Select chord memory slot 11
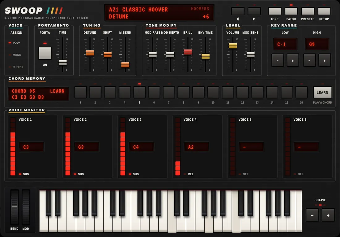The height and width of the screenshot is (237, 340). coord(228,92)
